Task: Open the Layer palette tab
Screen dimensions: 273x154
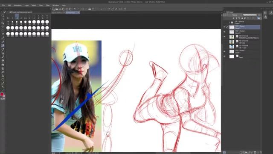Action: tap(230, 12)
